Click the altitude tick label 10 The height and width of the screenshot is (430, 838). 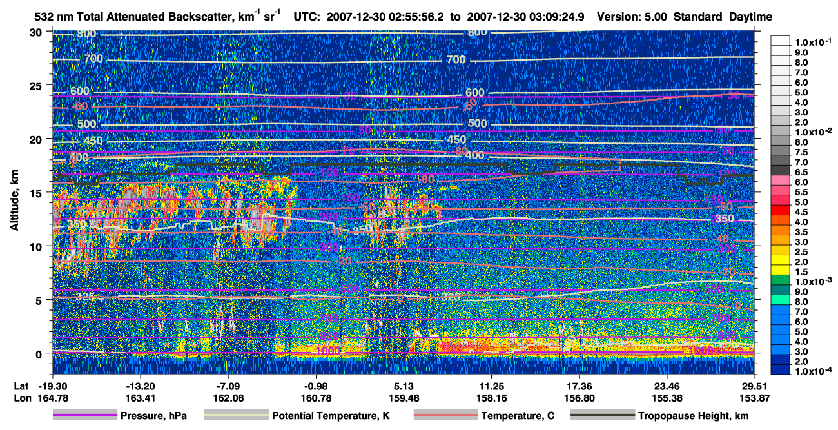pos(37,246)
